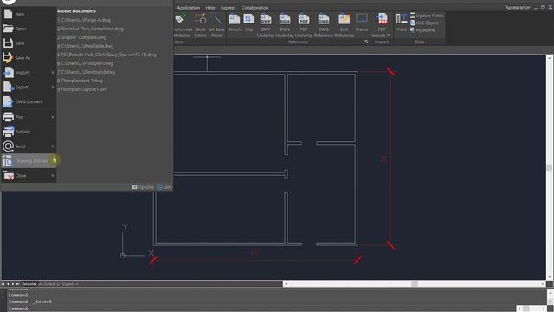The image size is (554, 312).
Task: Expand the PDF Import dropdown arrow
Action: (x=389, y=36)
